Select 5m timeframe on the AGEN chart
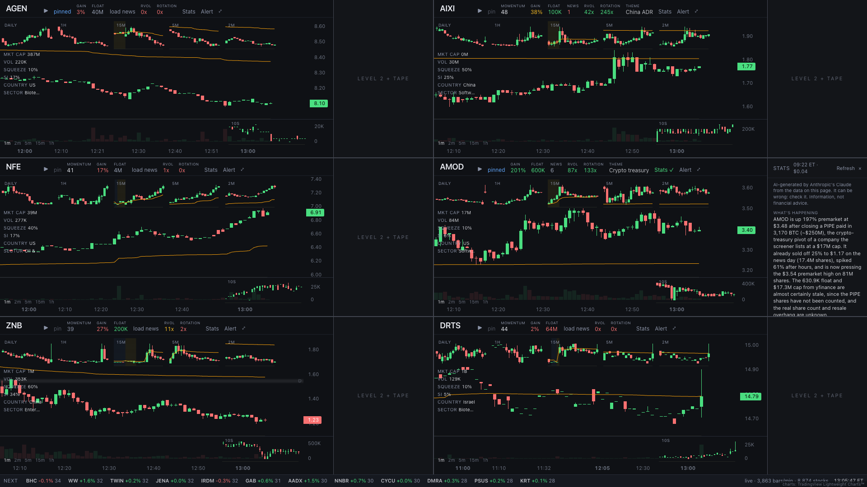 click(x=28, y=143)
